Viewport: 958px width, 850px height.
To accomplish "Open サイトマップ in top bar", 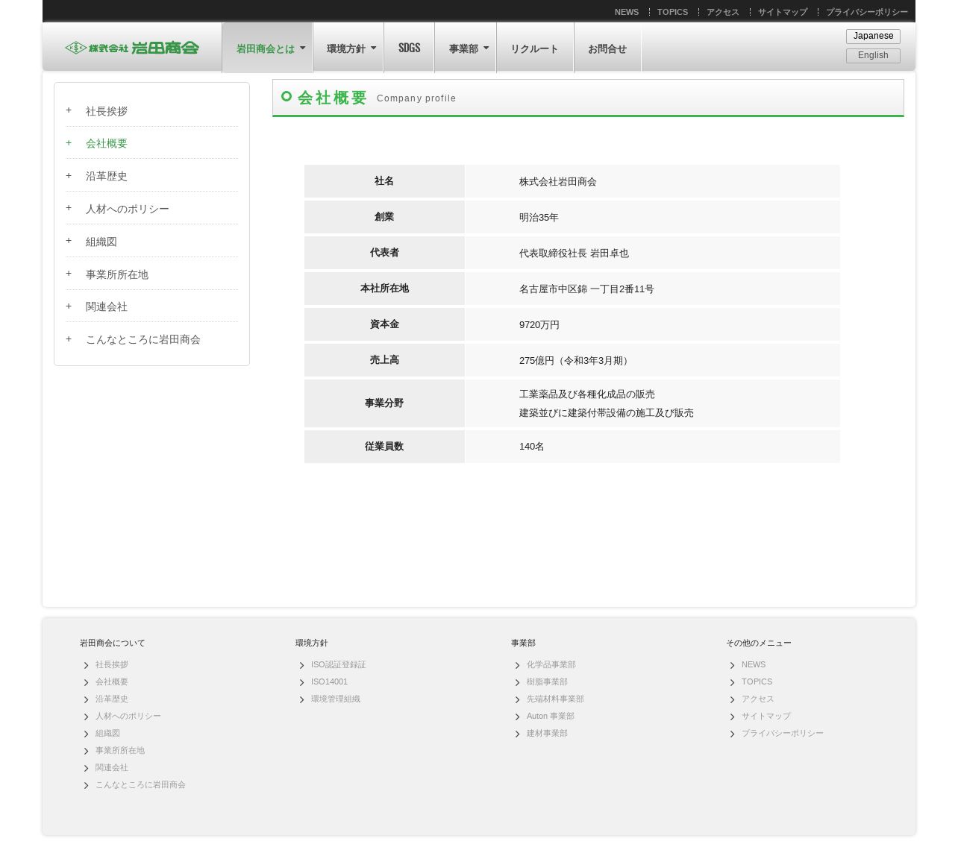I will (x=783, y=12).
